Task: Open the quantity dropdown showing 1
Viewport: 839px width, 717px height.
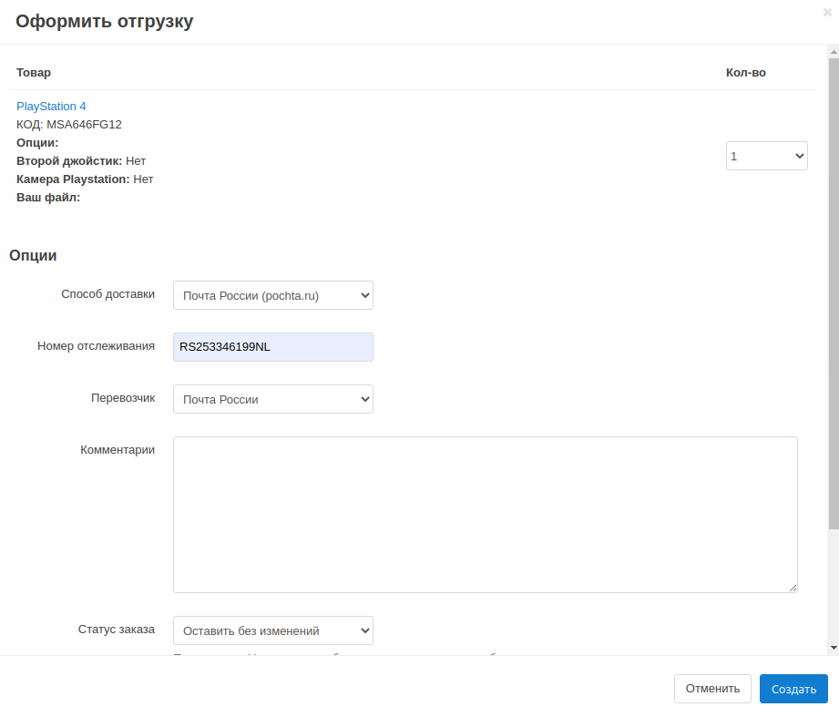Action: coord(766,156)
